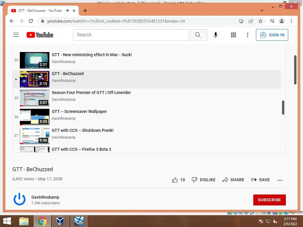This screenshot has height=227, width=303.
Task: Switch to Chrome on taskbar
Action: [42, 221]
